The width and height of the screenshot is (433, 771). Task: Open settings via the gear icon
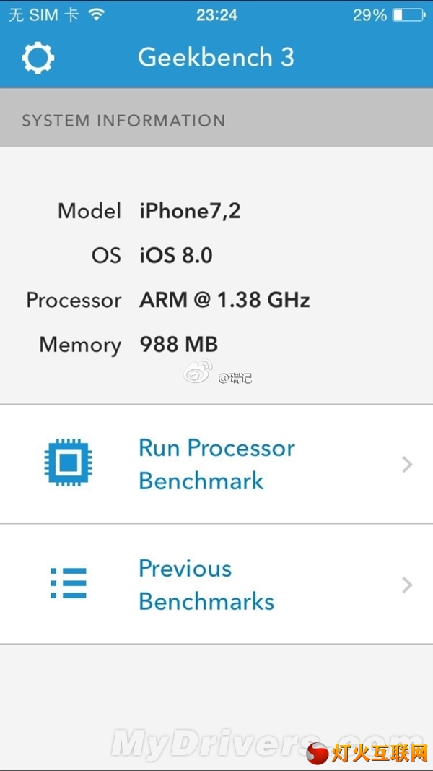38,58
